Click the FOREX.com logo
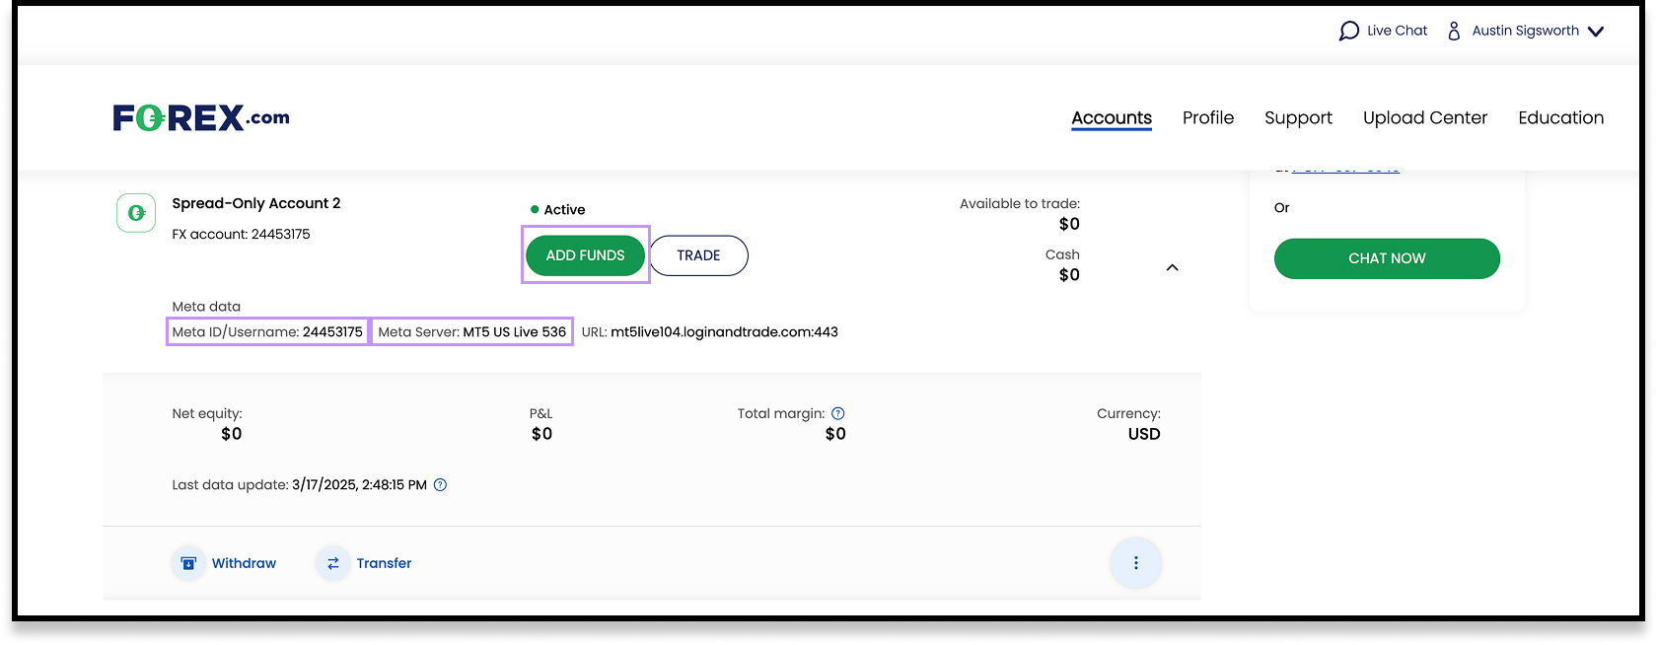This screenshot has width=1657, height=645. point(201,118)
